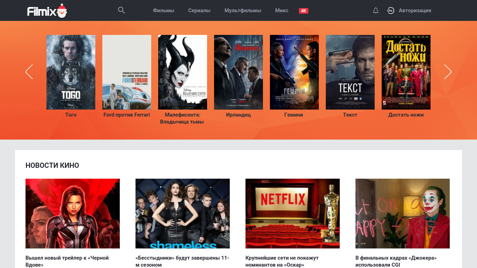Open the Сериалы menu
This screenshot has width=477, height=268.
point(199,10)
